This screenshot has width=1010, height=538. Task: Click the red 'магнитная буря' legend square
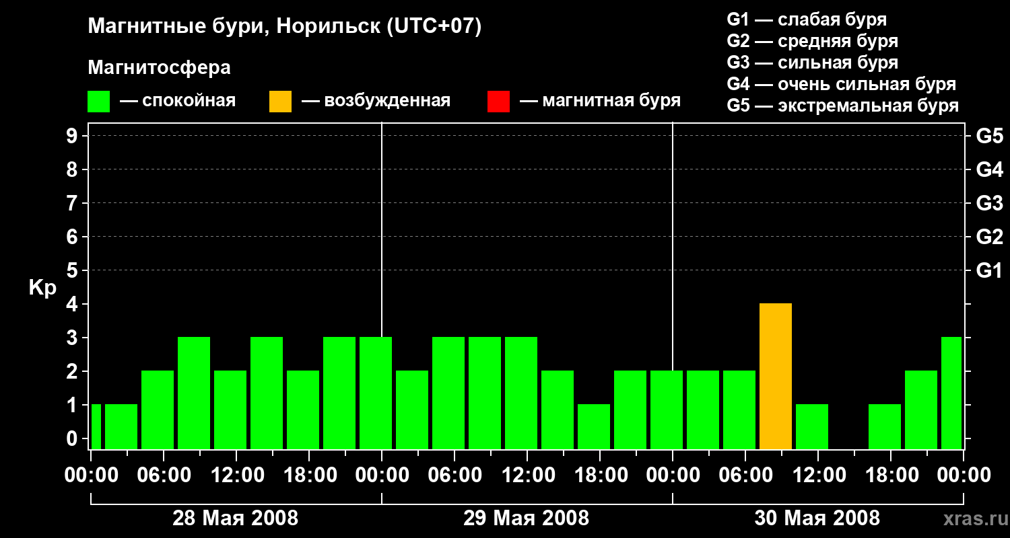(x=499, y=102)
